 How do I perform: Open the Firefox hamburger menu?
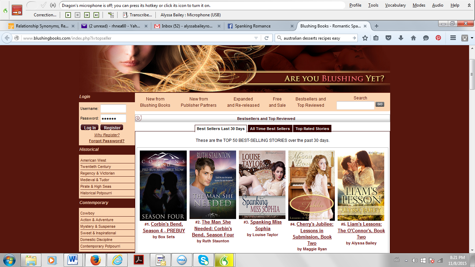(x=453, y=38)
